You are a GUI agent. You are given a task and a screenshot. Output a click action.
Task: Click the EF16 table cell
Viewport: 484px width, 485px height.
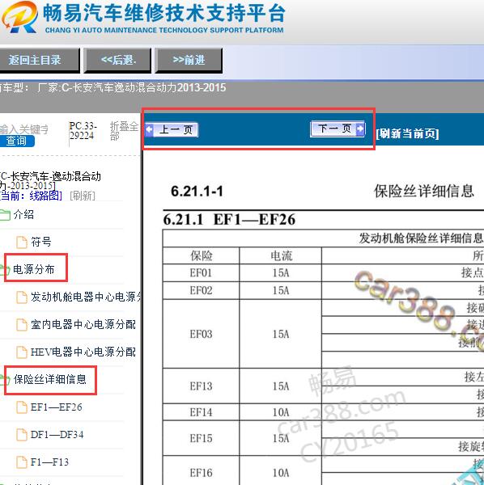pyautogui.click(x=201, y=473)
